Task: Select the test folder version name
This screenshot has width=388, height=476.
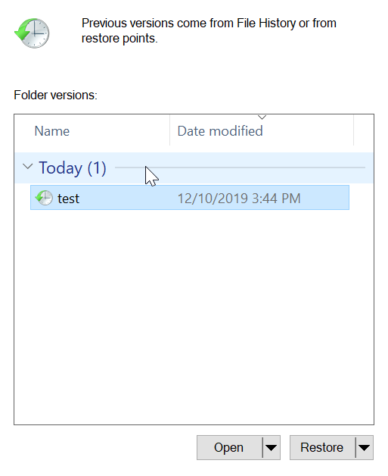Action: [69, 199]
